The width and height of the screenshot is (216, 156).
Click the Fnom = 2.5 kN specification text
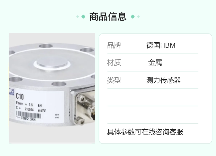tap(29, 104)
